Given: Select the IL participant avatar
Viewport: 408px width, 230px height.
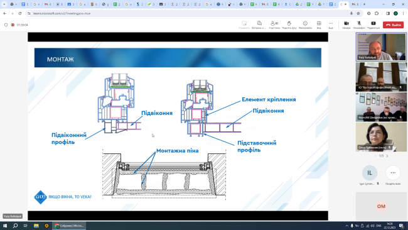Looking at the screenshot, I should (370, 173).
